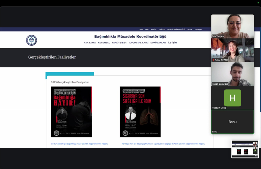
Task: Click Hüseyin Deniz's green H avatar
Action: (232, 98)
